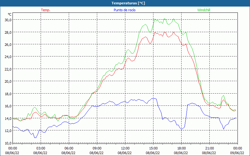Select the green 'Windchill' legend label
This screenshot has height=156, width=250.
pyautogui.click(x=204, y=10)
